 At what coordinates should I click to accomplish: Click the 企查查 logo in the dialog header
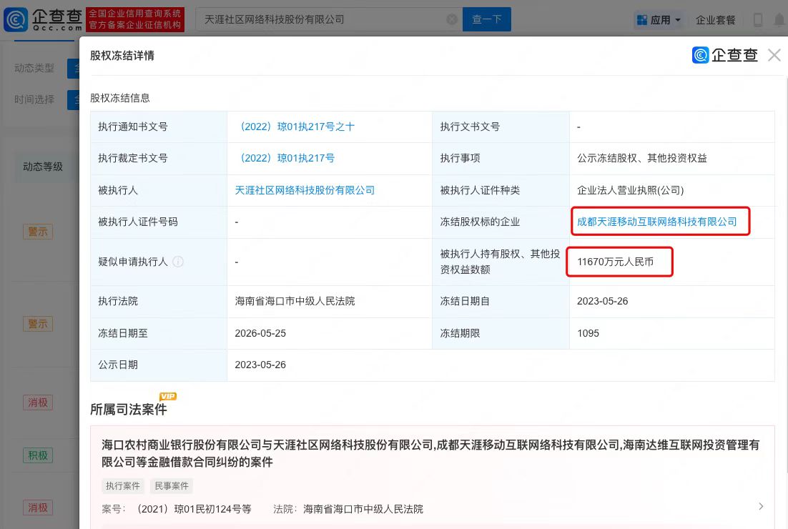pos(724,55)
